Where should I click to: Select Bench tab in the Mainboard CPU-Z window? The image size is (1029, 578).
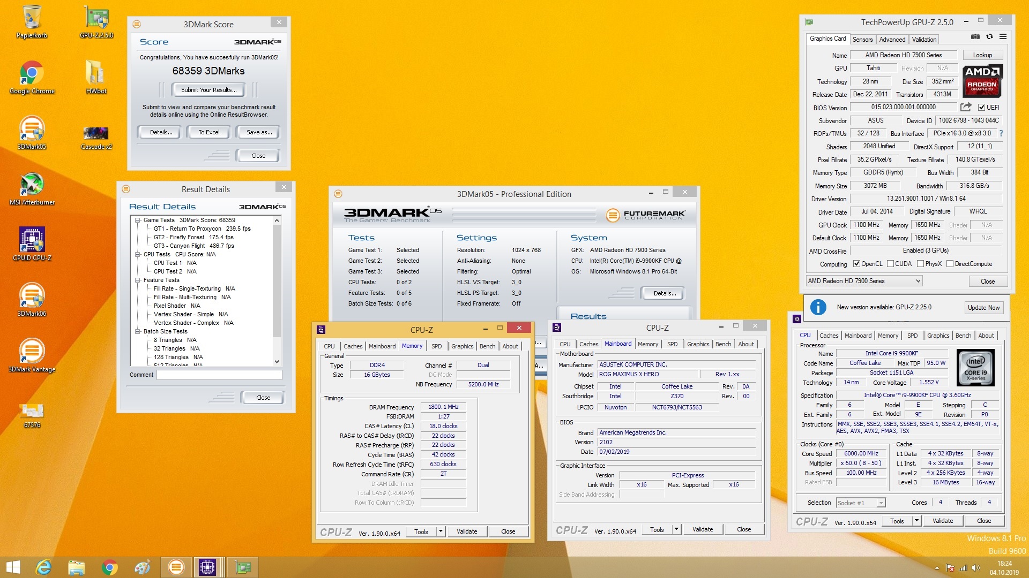coord(723,344)
